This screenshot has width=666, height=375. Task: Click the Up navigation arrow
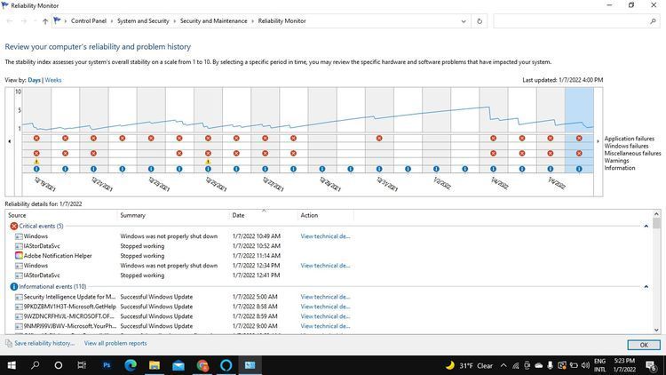coord(45,21)
